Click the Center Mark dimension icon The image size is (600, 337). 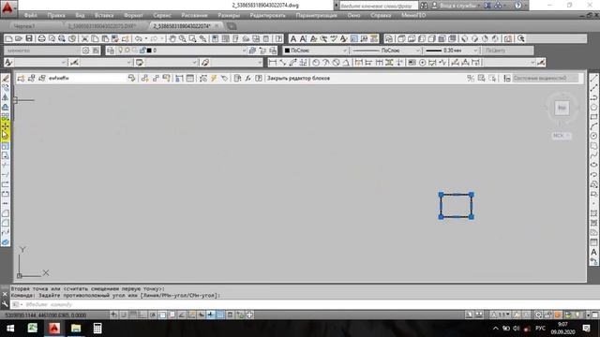coord(422,63)
